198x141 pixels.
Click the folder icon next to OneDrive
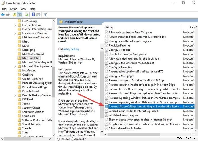coord(19,74)
